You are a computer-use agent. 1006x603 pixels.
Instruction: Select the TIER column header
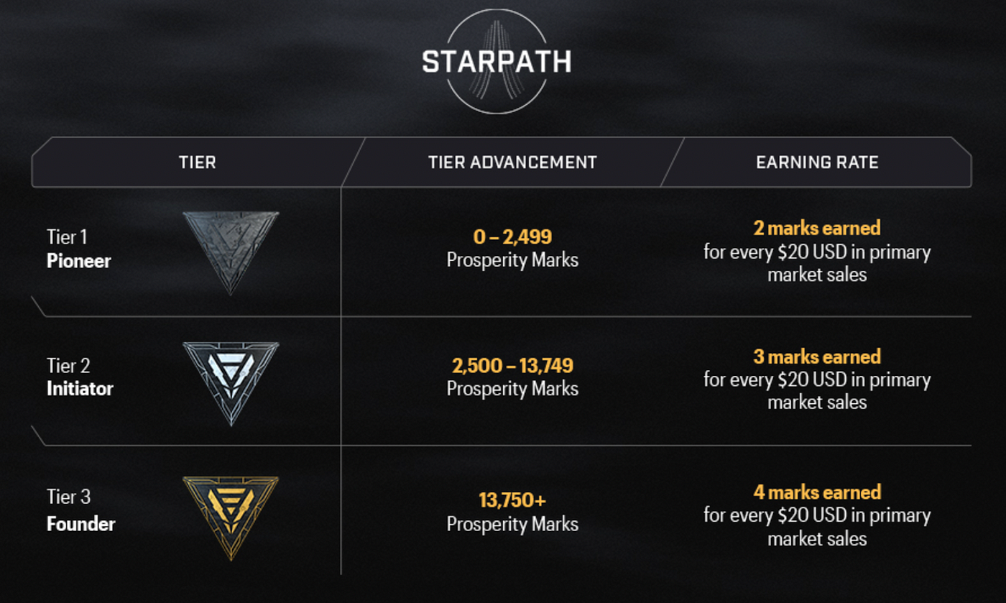(x=198, y=162)
